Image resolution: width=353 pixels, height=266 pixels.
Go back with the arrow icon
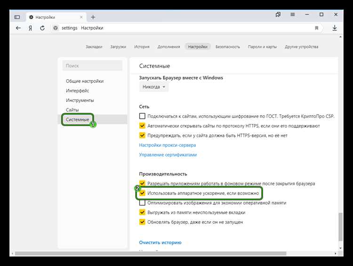tap(18, 28)
